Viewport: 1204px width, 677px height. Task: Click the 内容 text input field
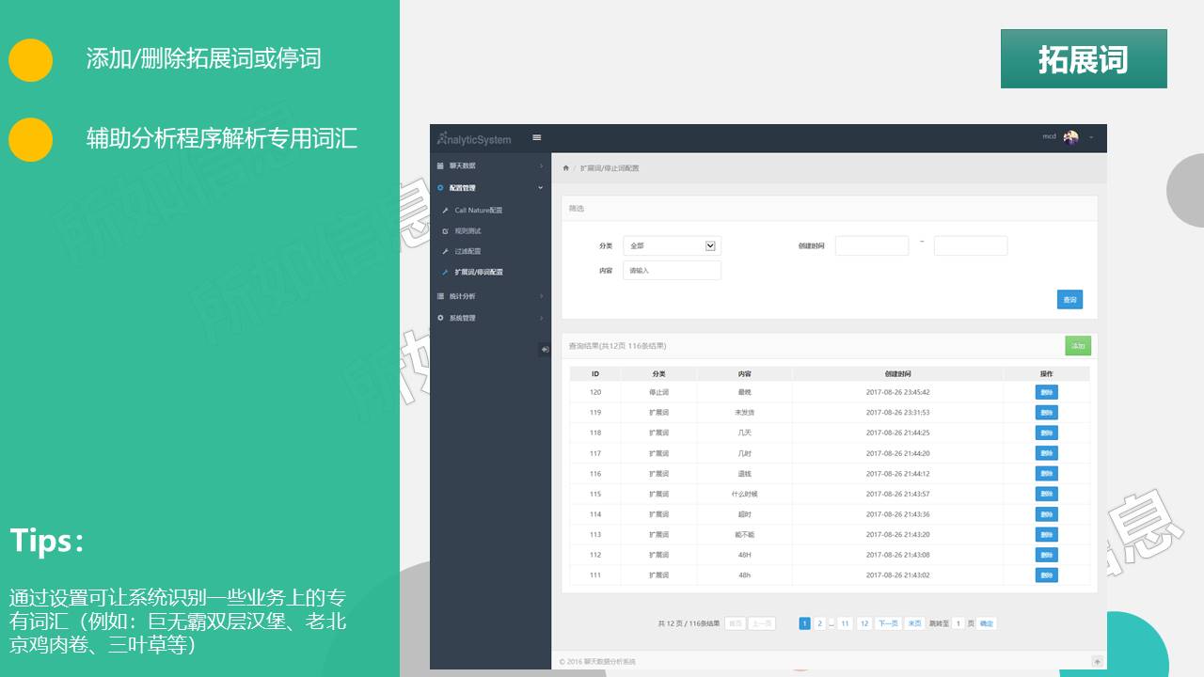coord(672,271)
